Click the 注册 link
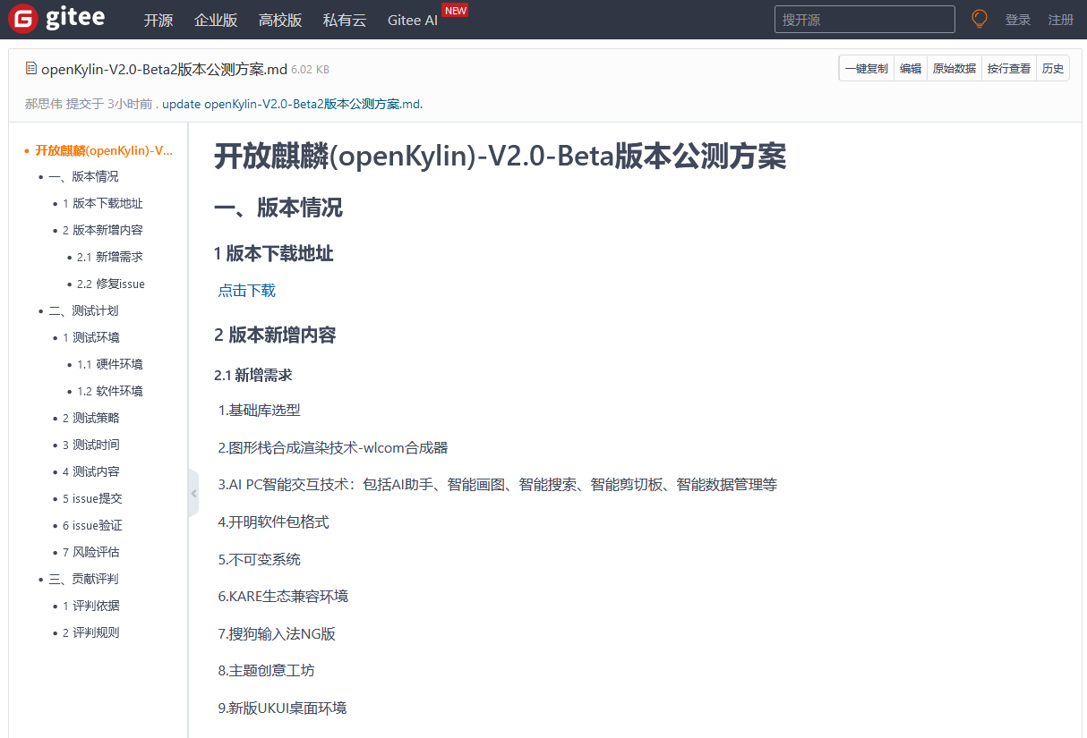This screenshot has height=738, width=1087. [x=1061, y=20]
